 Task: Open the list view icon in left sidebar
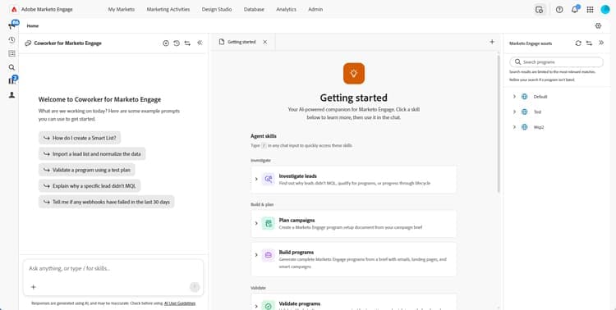click(11, 54)
